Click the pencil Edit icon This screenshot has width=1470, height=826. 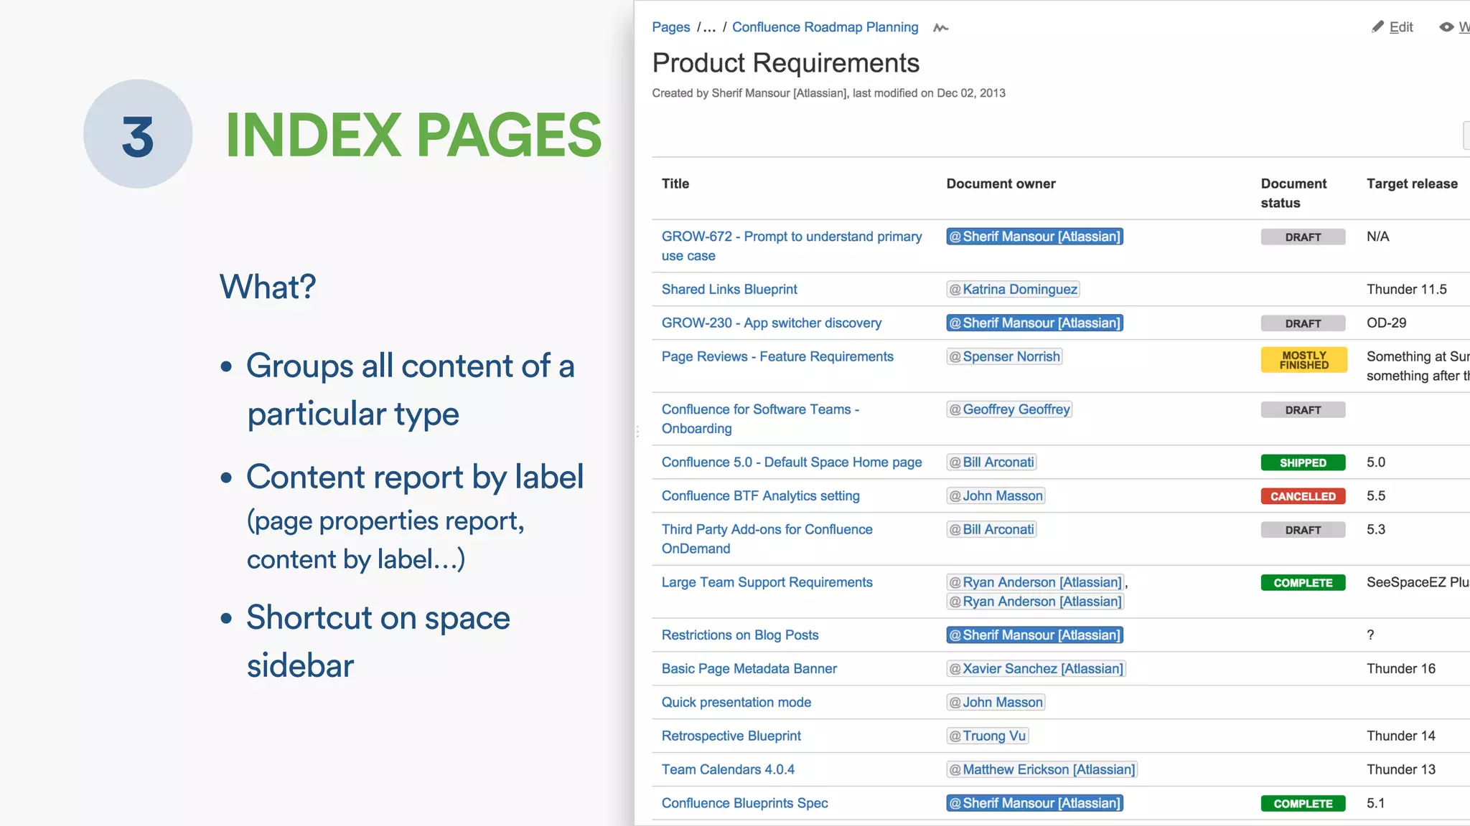pos(1377,27)
